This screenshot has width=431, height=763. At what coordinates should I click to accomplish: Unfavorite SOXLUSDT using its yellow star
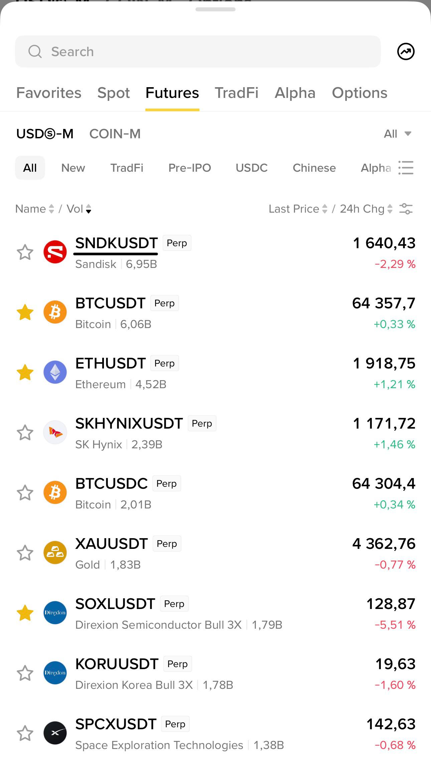[x=25, y=613]
